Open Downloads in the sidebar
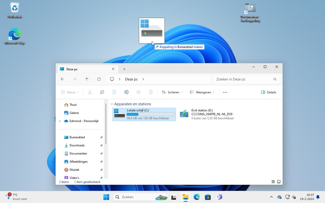This screenshot has height=203, width=325. [77, 145]
